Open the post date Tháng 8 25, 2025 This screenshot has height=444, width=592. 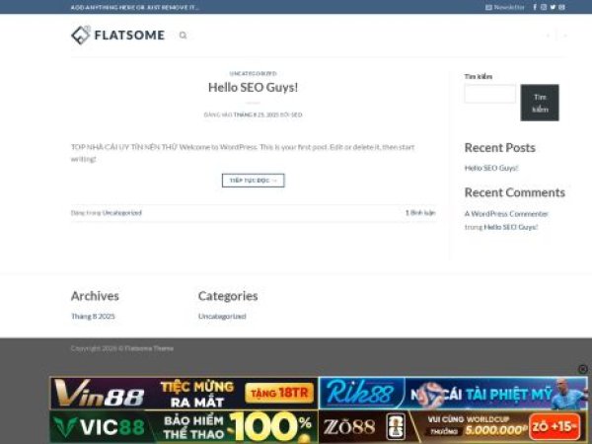tap(256, 114)
